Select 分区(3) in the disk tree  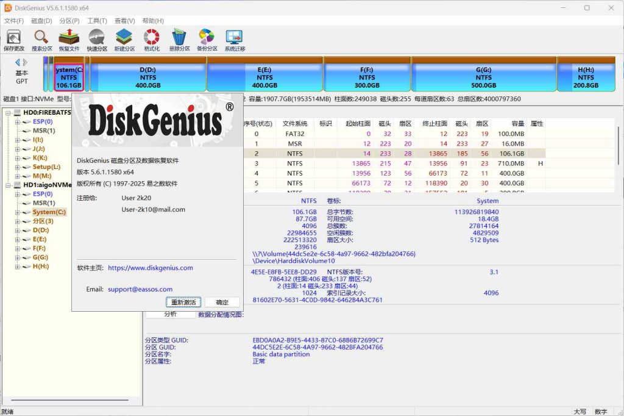43,221
